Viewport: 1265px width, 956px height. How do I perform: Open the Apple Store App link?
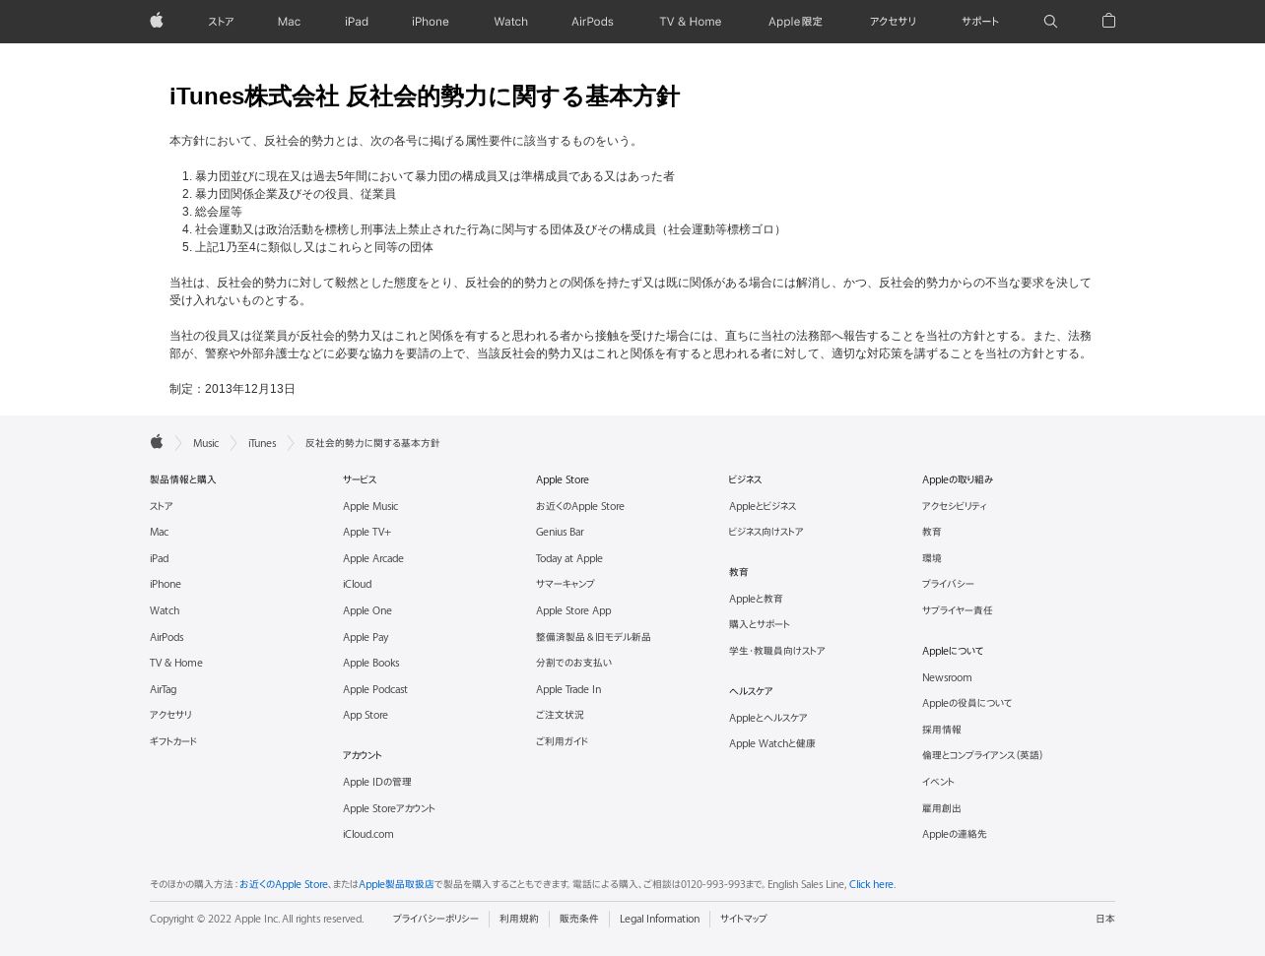[x=573, y=610]
